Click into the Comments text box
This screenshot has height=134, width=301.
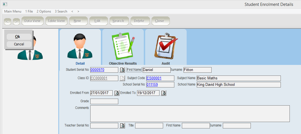point(190,114)
